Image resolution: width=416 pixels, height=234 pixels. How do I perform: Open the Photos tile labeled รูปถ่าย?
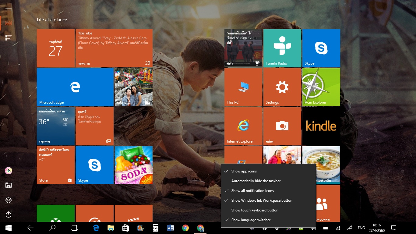pos(134,87)
